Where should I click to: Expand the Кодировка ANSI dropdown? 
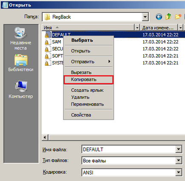point(179,172)
